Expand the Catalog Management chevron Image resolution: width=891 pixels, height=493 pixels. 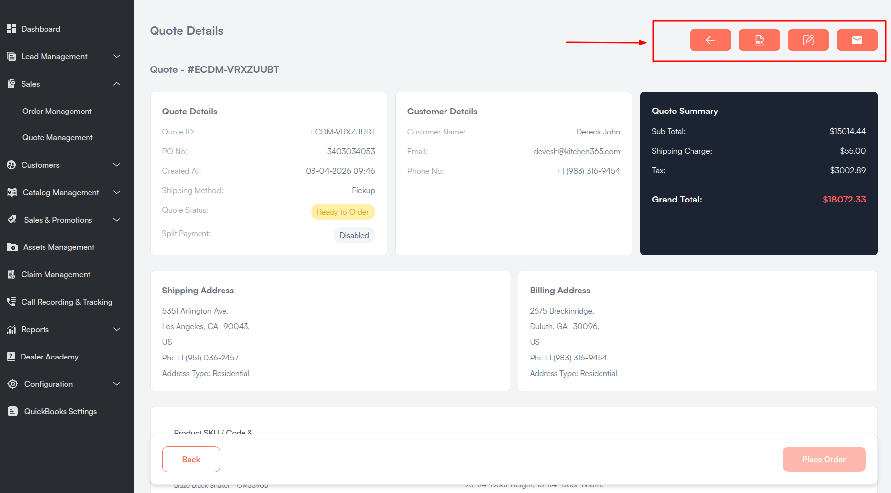click(117, 192)
